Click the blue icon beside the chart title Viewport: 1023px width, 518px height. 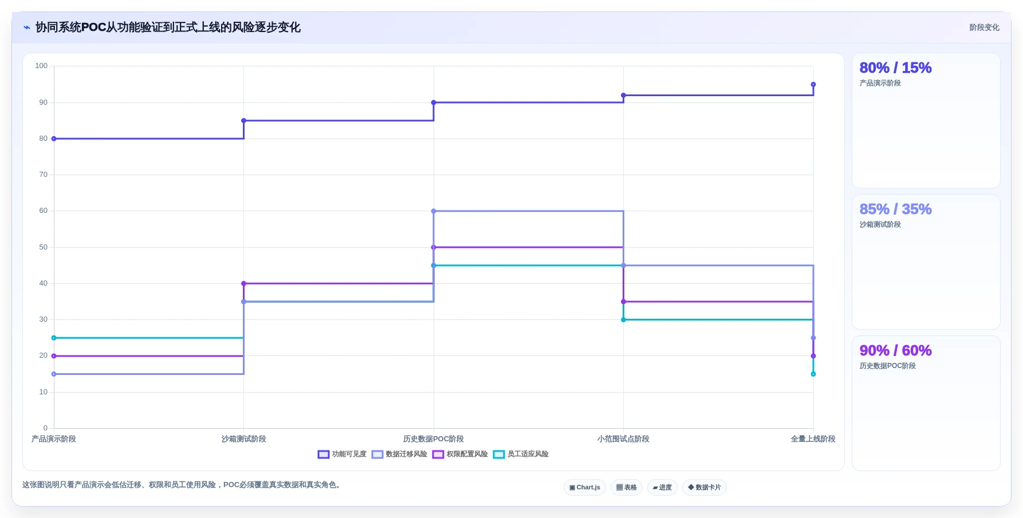click(x=27, y=27)
